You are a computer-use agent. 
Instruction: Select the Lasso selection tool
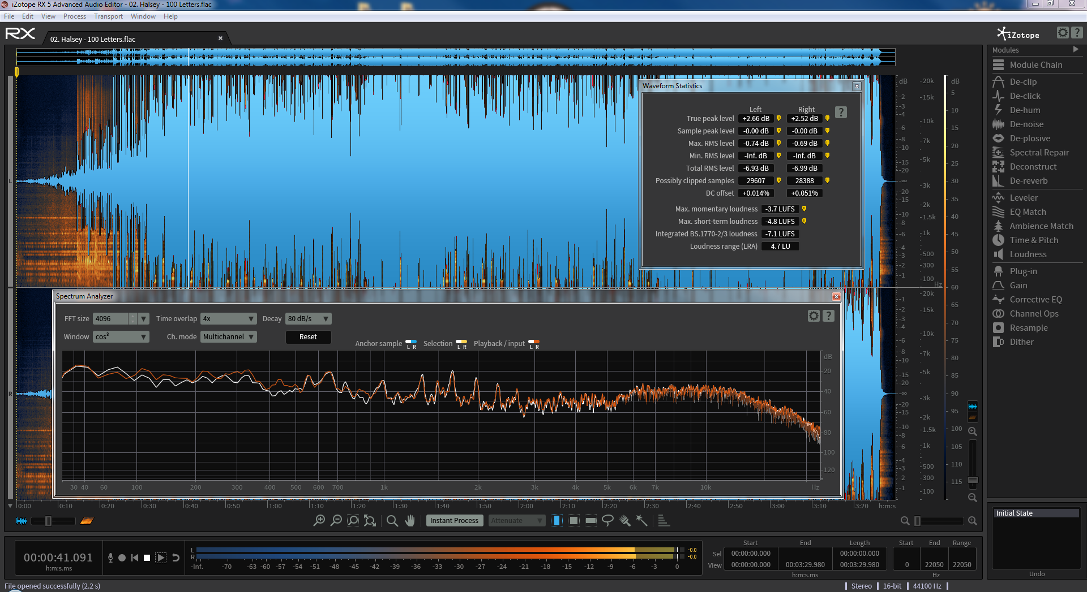click(607, 521)
